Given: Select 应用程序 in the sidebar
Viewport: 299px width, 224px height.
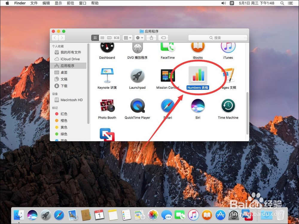Looking at the screenshot, I should pos(68,66).
